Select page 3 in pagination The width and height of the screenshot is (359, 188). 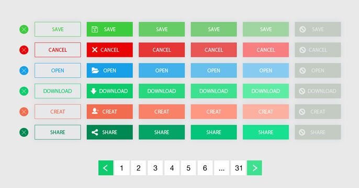point(155,168)
